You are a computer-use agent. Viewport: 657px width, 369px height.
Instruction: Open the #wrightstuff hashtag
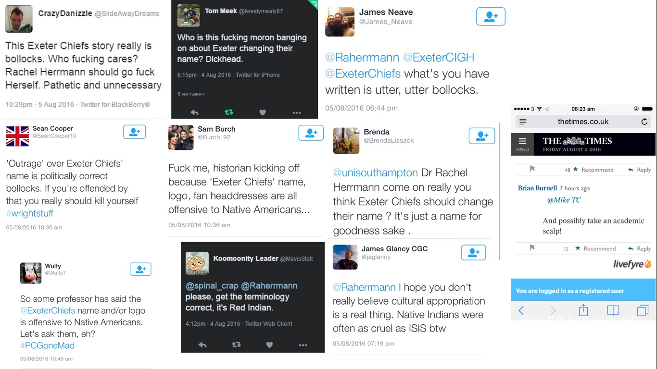(29, 213)
